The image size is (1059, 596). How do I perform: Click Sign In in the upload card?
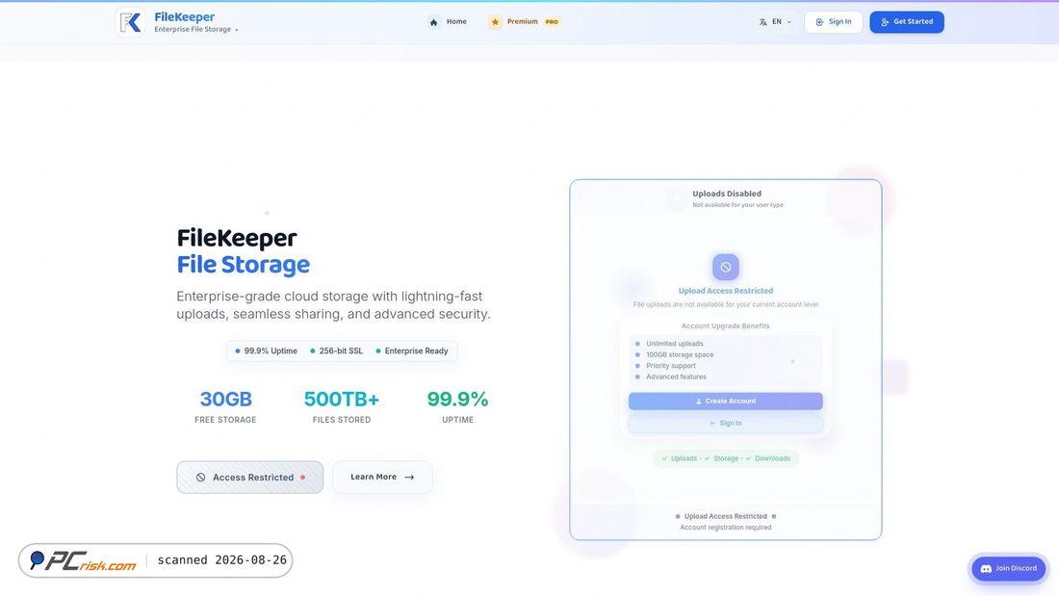[725, 423]
